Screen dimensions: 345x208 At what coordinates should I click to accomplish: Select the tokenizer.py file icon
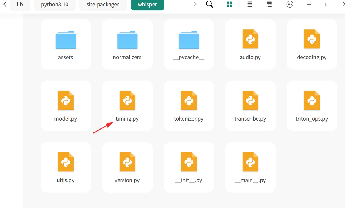[x=189, y=100]
